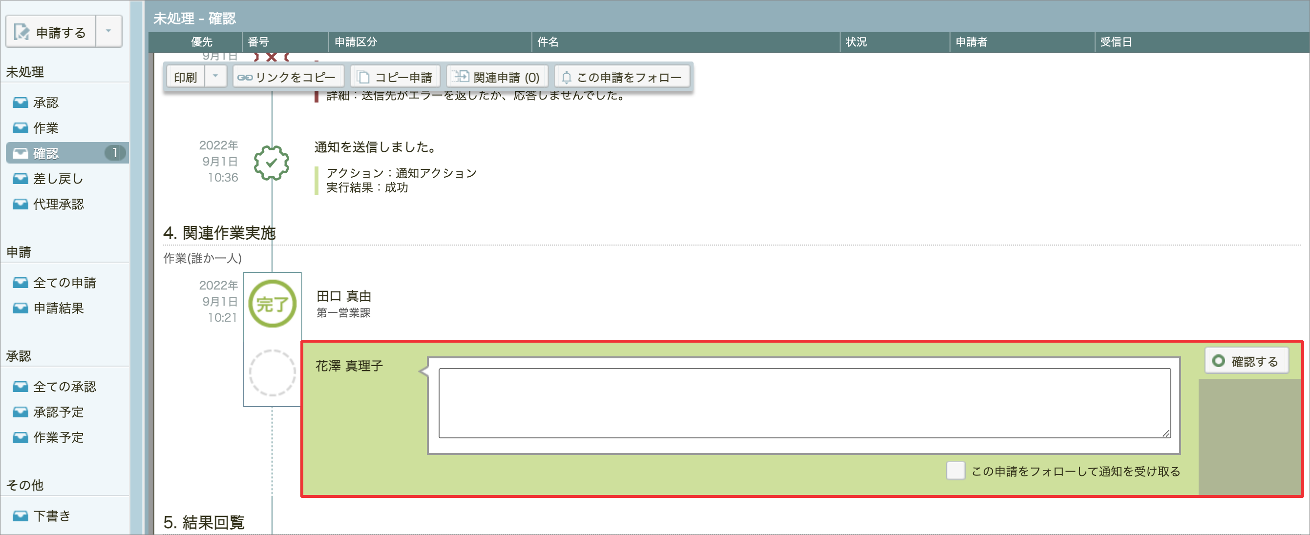Click the 全ての申請 folder mail icon
Image resolution: width=1310 pixels, height=535 pixels.
click(21, 283)
